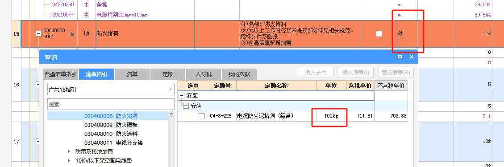
Task: Click the 搜索 input field
Action: coord(111,105)
